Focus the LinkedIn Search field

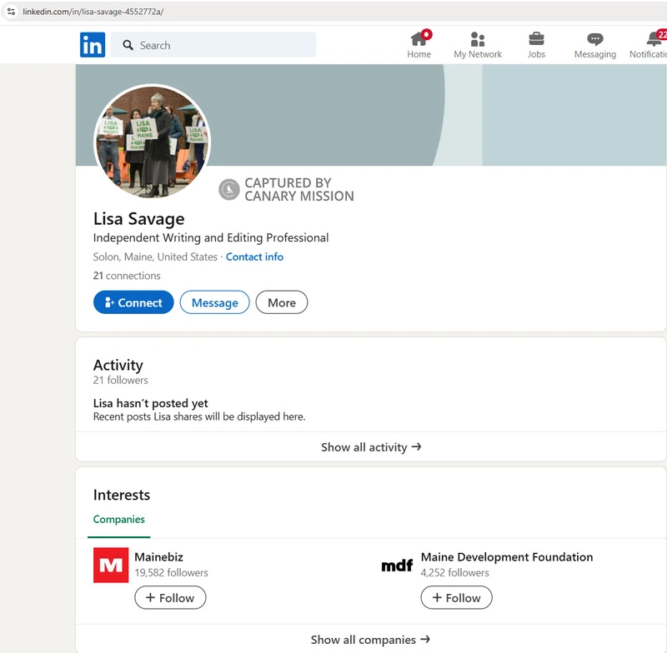click(213, 45)
